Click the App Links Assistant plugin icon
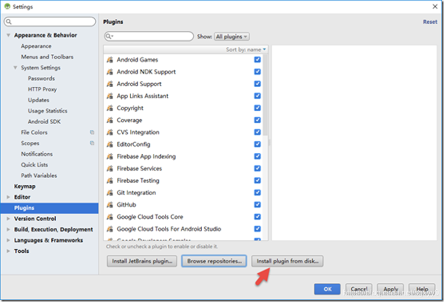This screenshot has width=444, height=302. (110, 96)
